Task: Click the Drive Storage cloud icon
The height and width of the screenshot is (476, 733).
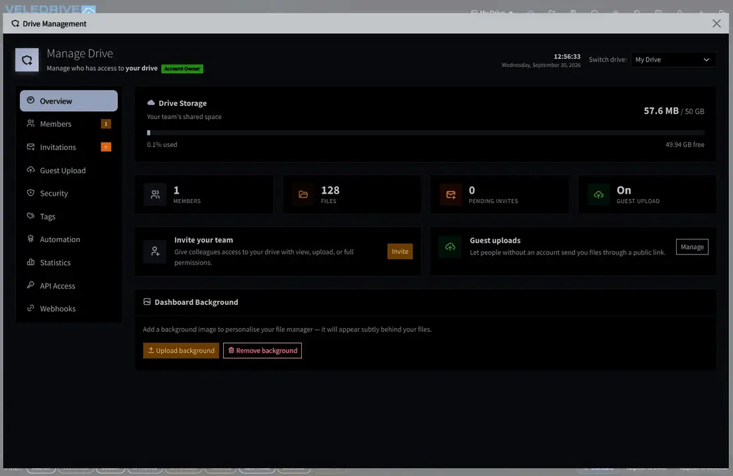Action: click(x=151, y=102)
